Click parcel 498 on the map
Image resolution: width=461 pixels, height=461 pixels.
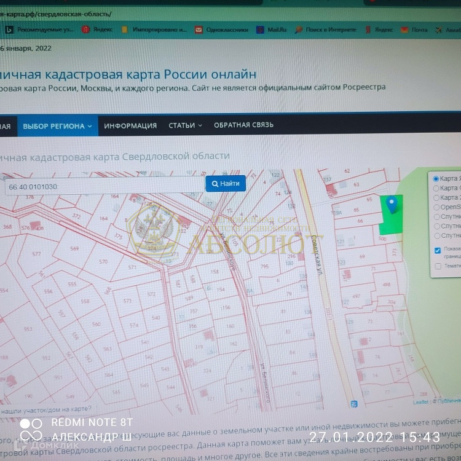(x=387, y=285)
